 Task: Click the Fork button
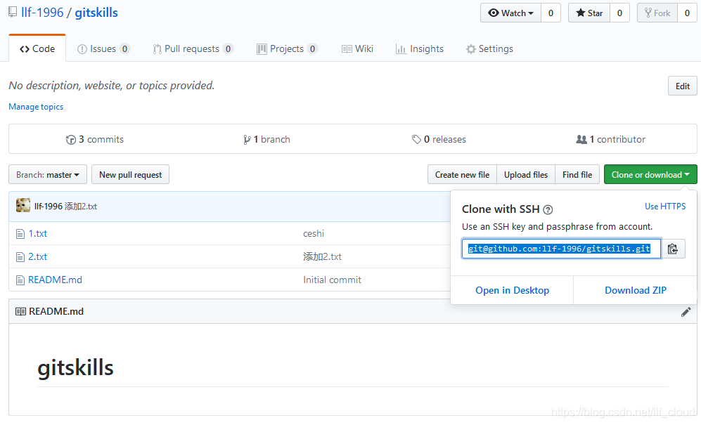coord(657,13)
